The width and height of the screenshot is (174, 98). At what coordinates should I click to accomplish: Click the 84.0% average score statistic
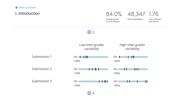pyautogui.click(x=114, y=14)
